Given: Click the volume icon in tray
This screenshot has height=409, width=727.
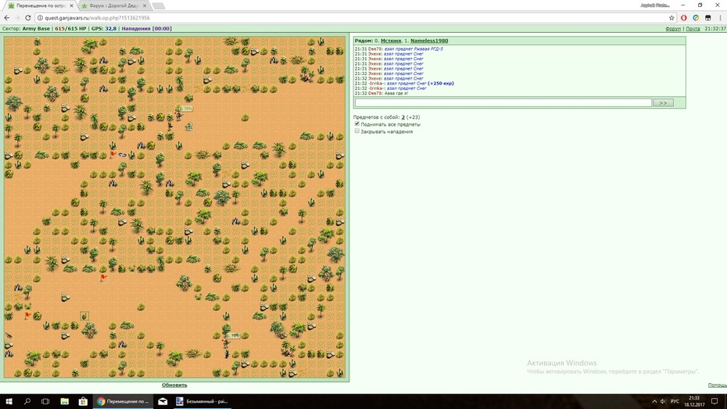Looking at the screenshot, I should tap(663, 401).
